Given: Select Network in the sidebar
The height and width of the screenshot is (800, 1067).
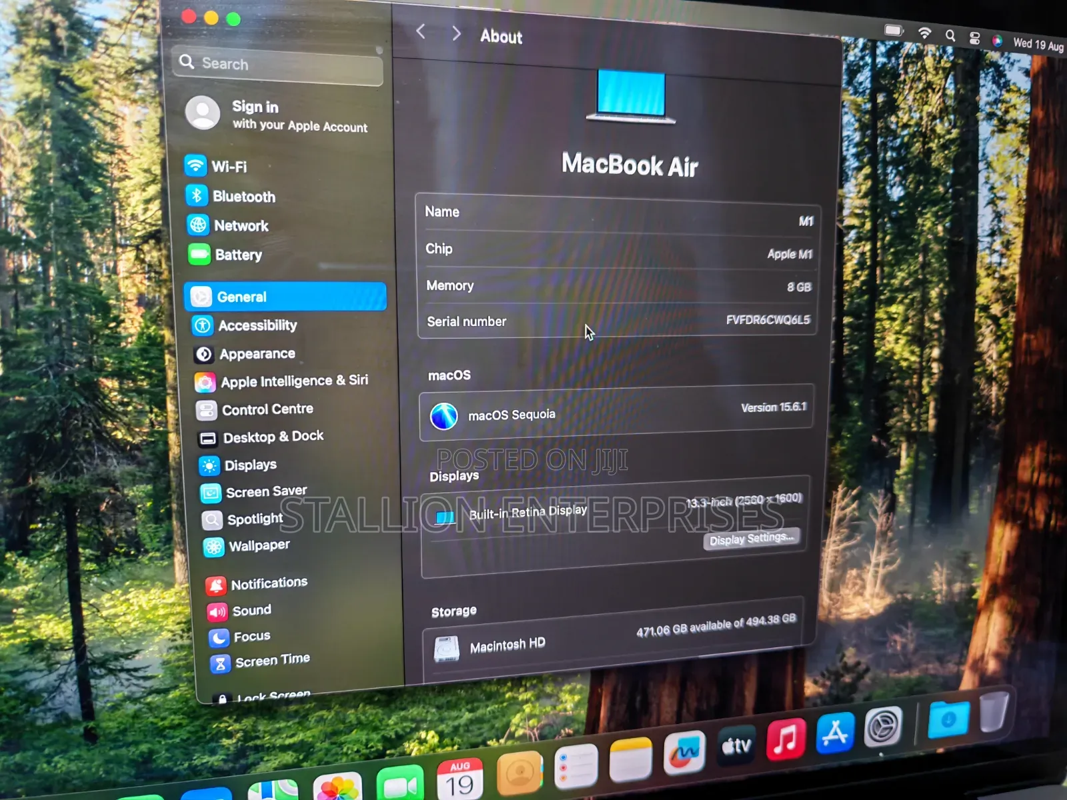Looking at the screenshot, I should [228, 225].
